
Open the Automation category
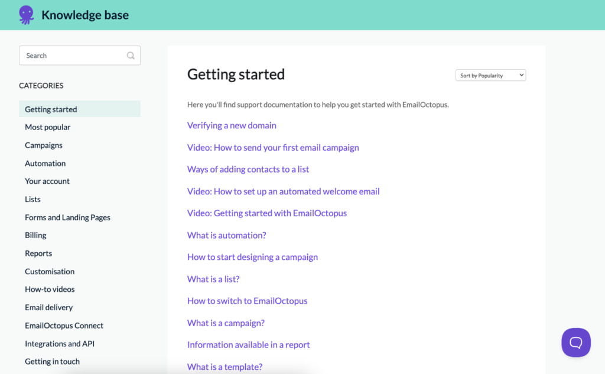pyautogui.click(x=45, y=163)
